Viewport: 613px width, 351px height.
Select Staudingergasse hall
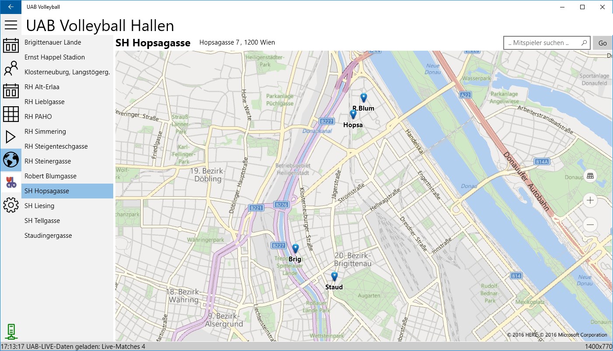(x=67, y=236)
